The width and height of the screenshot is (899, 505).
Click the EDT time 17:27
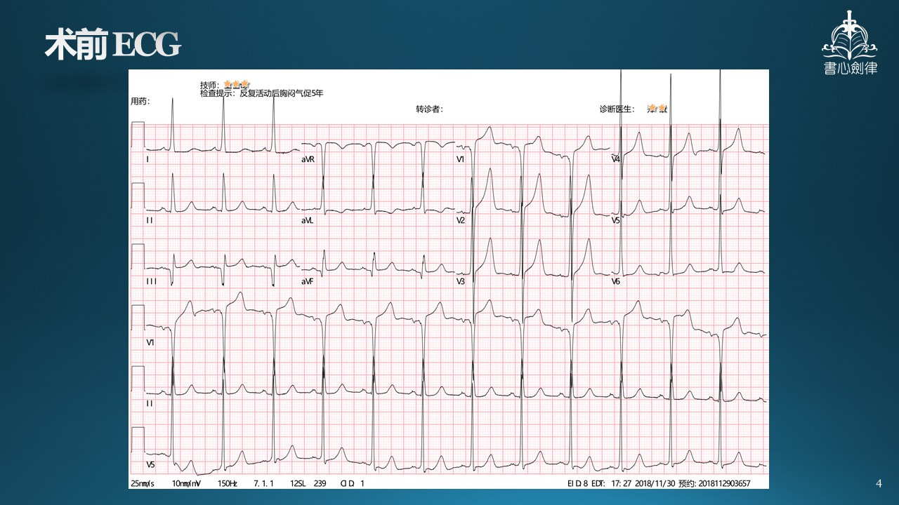(621, 483)
